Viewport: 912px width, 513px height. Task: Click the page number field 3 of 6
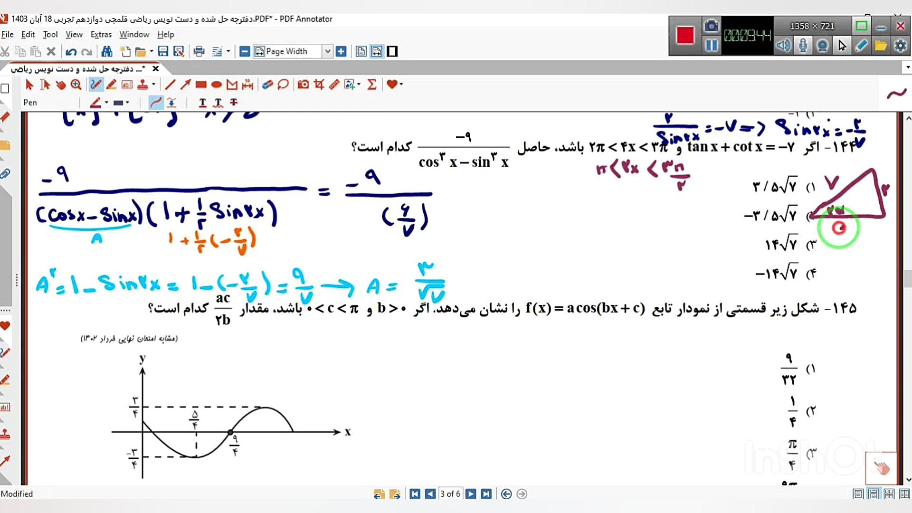(450, 494)
